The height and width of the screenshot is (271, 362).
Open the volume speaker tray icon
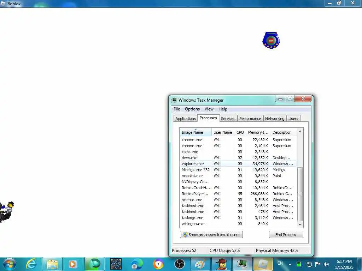[326, 264]
